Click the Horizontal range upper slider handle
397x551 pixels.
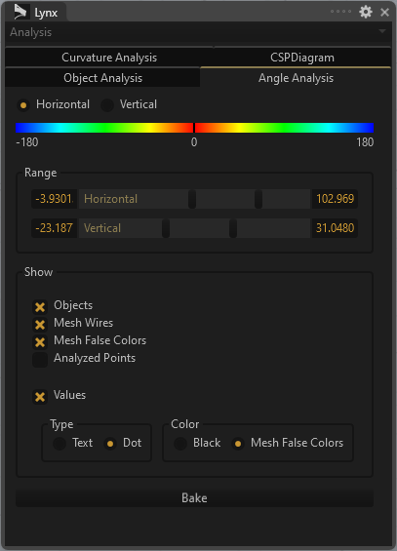pyautogui.click(x=258, y=199)
